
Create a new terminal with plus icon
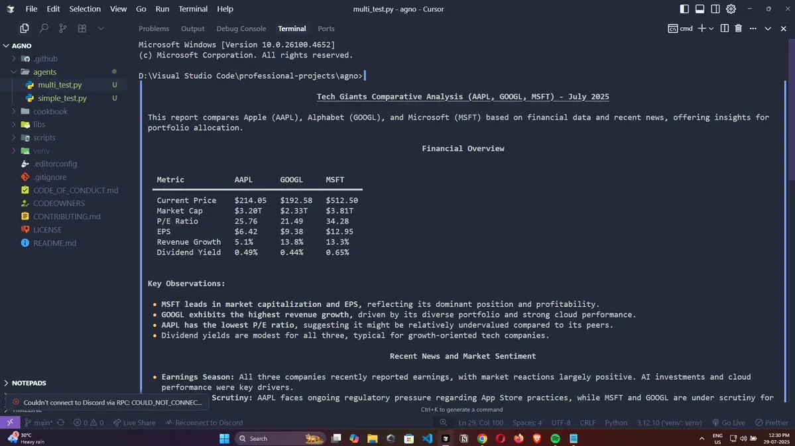click(x=702, y=28)
